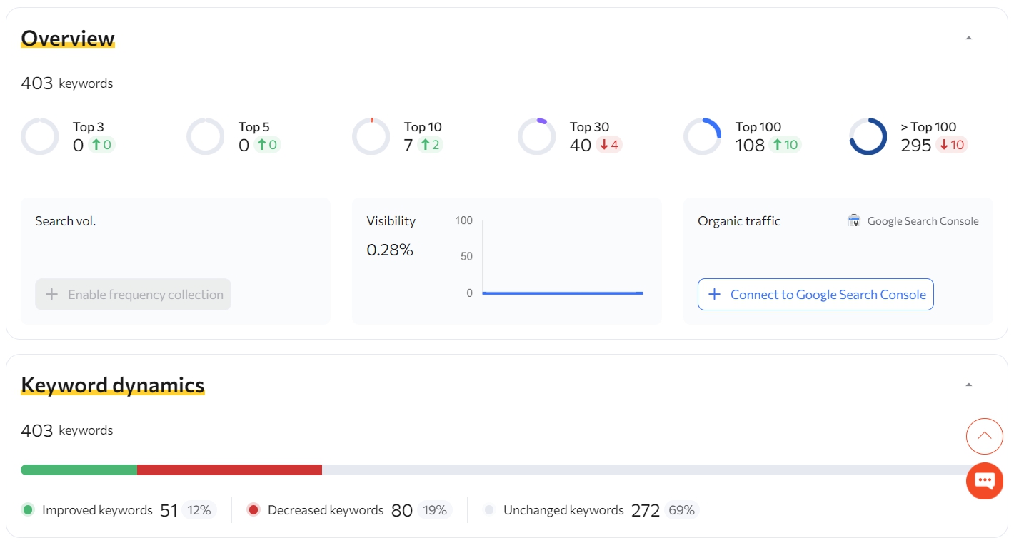Click the red Decreased keywords dot

[x=254, y=509]
